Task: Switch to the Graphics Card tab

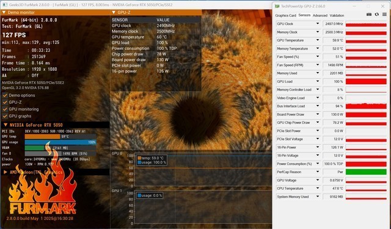Action: 285,15
